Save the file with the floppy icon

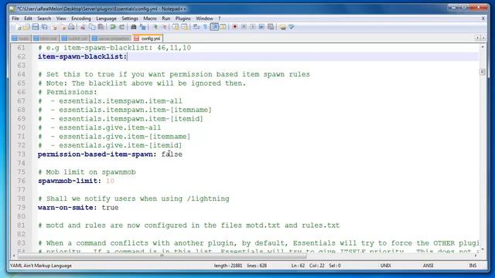pos(36,27)
